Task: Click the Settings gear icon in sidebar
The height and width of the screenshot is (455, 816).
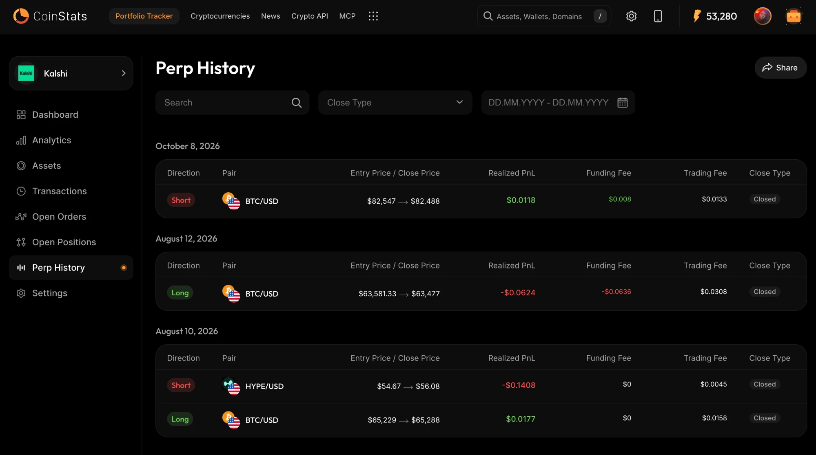Action: click(x=21, y=293)
